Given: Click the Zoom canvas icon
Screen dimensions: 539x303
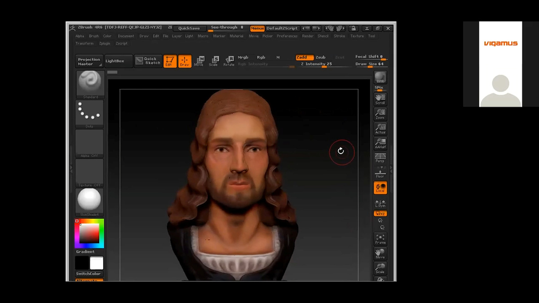Looking at the screenshot, I should click(x=380, y=114).
